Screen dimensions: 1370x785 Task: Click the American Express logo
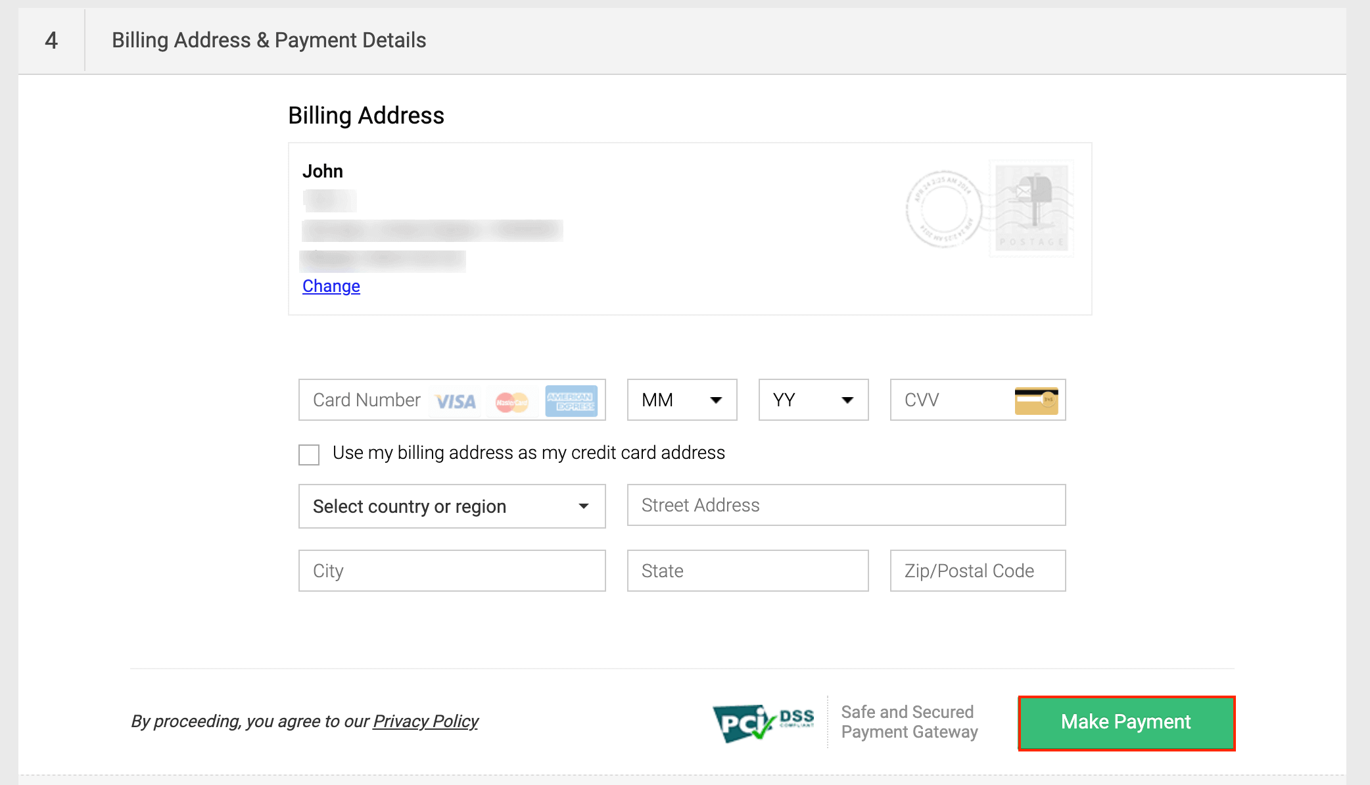[571, 401]
